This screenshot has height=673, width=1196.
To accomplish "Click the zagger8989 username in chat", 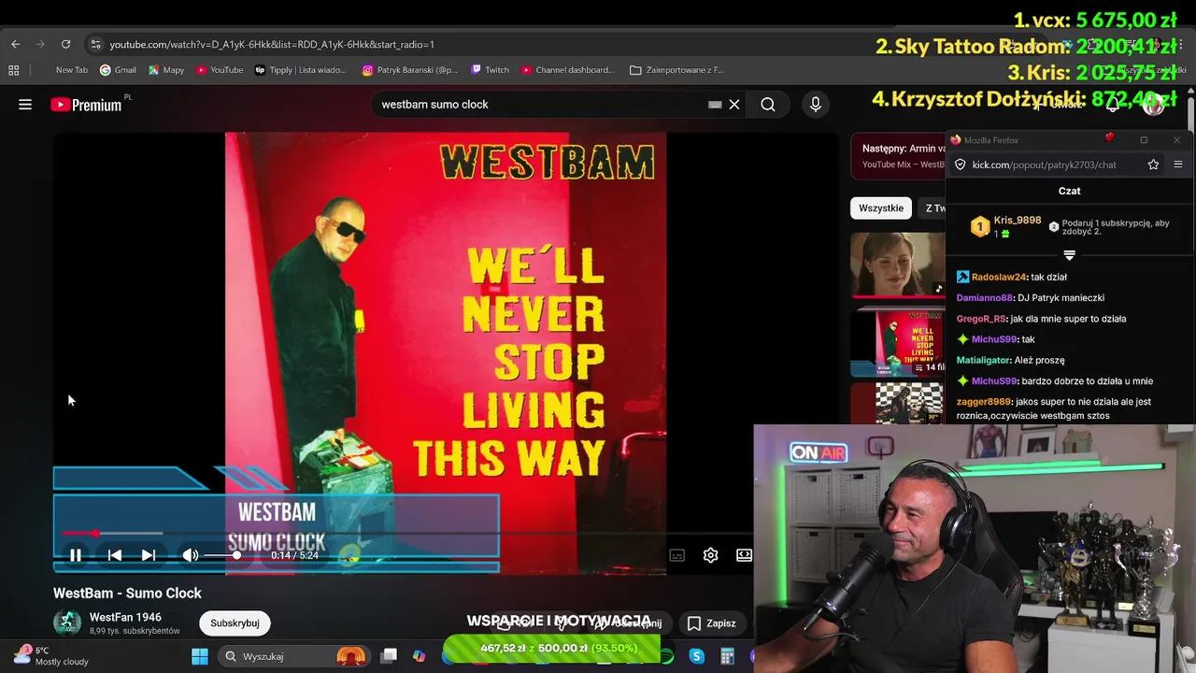I will pos(984,402).
